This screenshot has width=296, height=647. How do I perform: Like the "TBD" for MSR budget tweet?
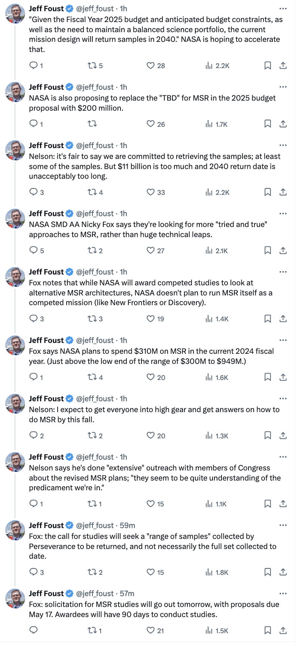[x=150, y=124]
